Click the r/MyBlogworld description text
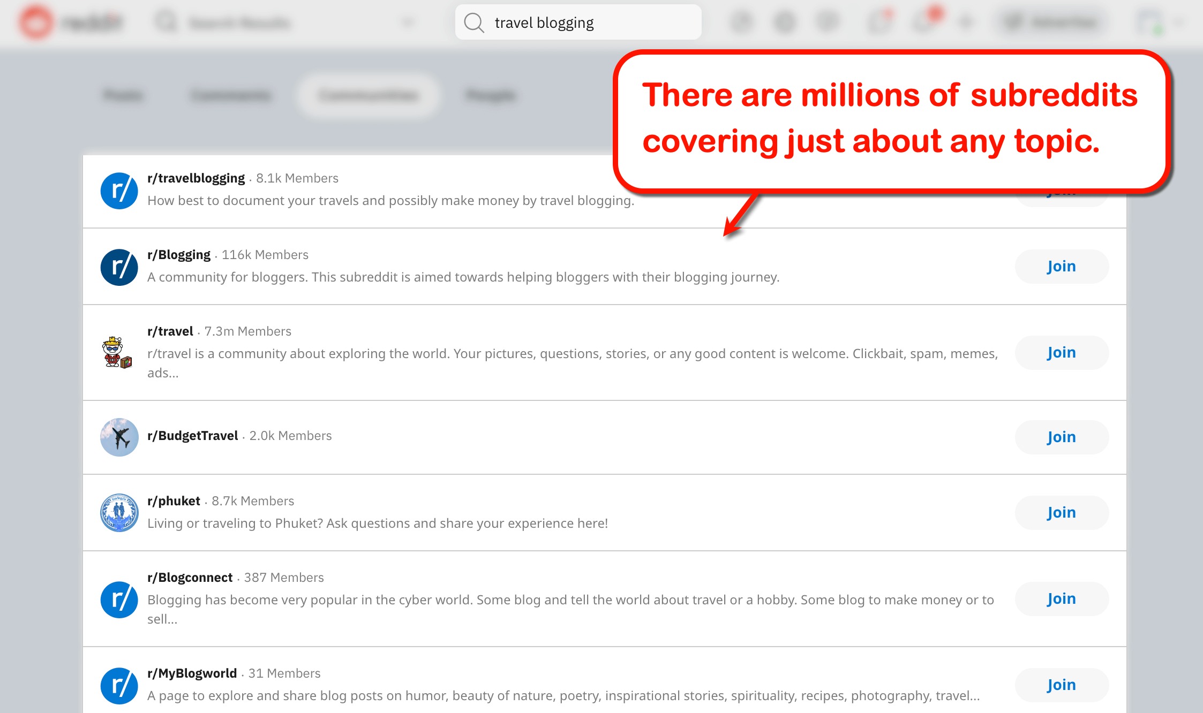This screenshot has height=713, width=1203. click(x=563, y=696)
